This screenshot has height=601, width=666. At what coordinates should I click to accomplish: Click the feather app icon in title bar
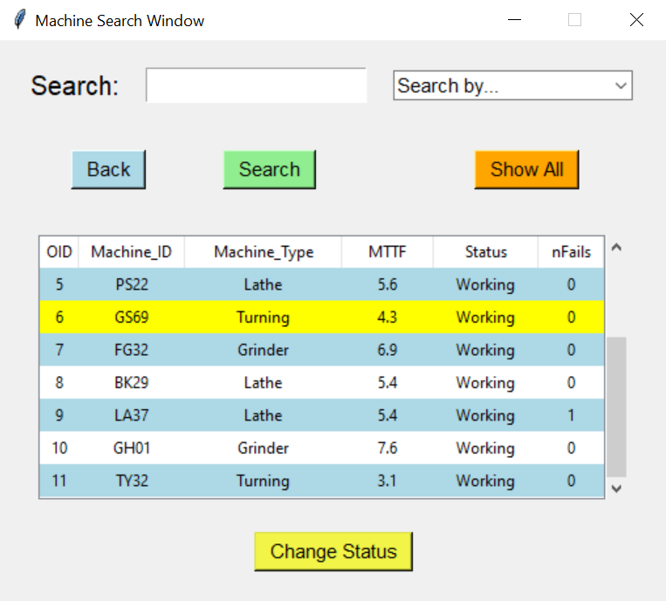[19, 19]
